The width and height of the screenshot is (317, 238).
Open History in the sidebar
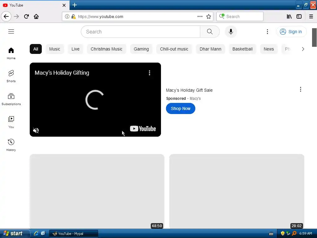(11, 145)
